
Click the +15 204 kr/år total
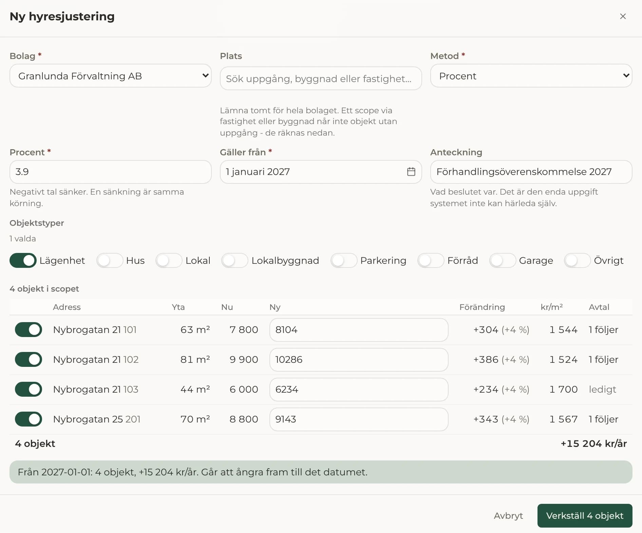tap(593, 443)
